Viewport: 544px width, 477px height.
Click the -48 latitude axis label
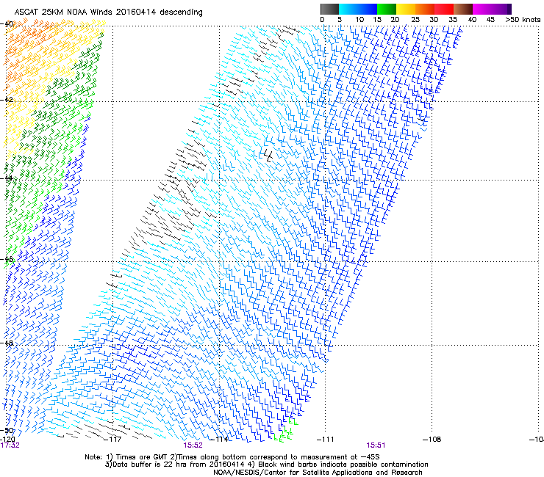(x=7, y=343)
